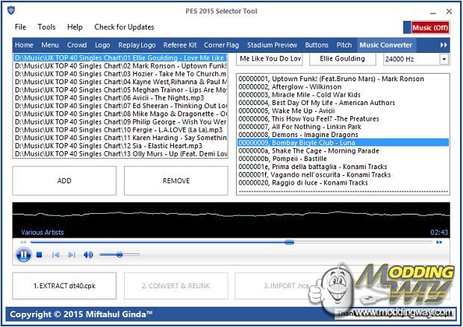This screenshot has height=327, width=463.
Task: Switch to the Stadium Preview tab
Action: 272,45
